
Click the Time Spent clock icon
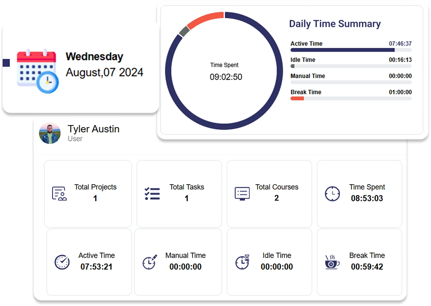pyautogui.click(x=332, y=194)
